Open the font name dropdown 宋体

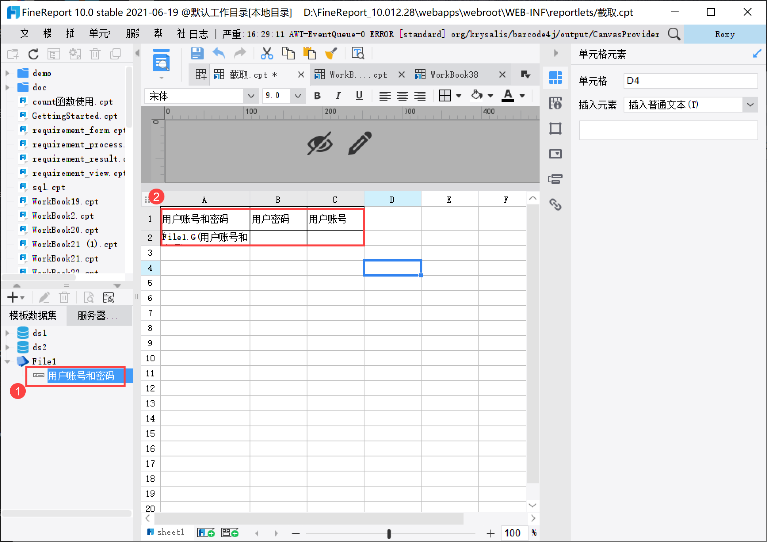click(250, 96)
